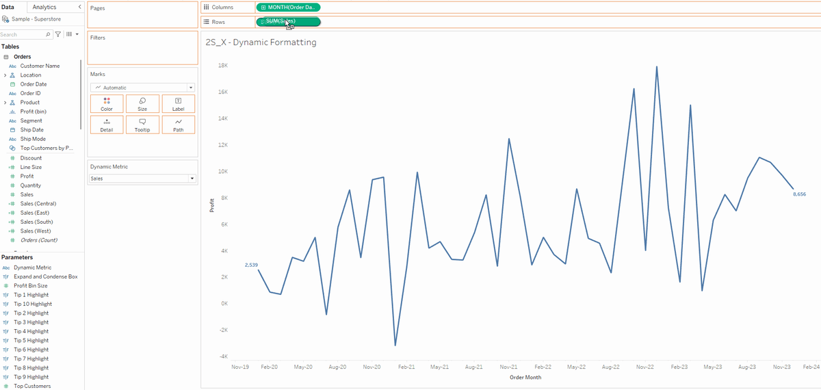Select the MONTH(Order Date) pill in Columns
Image resolution: width=821 pixels, height=390 pixels.
288,7
